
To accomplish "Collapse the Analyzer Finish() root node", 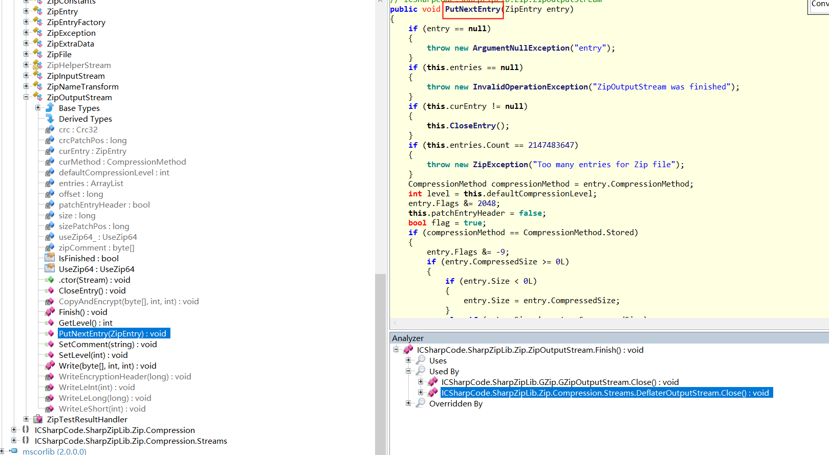I will coord(396,350).
